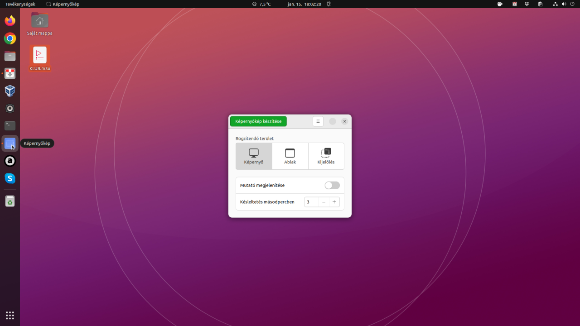Click the Rögzítendő terület label

(x=255, y=139)
